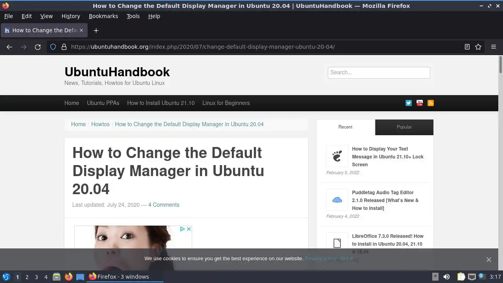Close the UbuntuHandbook browser tab
The height and width of the screenshot is (283, 503).
(x=81, y=30)
